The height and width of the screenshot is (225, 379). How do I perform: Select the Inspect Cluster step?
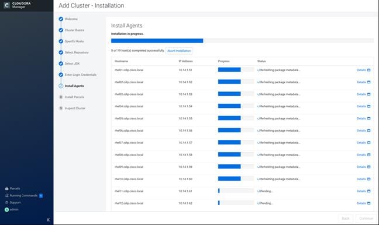[72, 108]
